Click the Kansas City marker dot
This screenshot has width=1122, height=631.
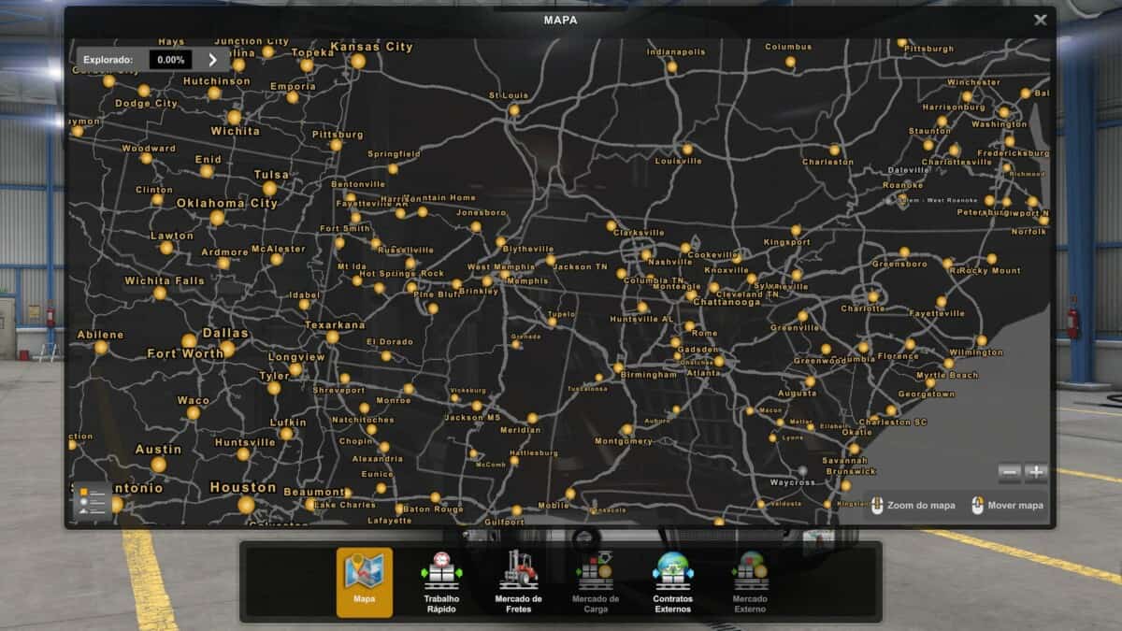pyautogui.click(x=358, y=61)
